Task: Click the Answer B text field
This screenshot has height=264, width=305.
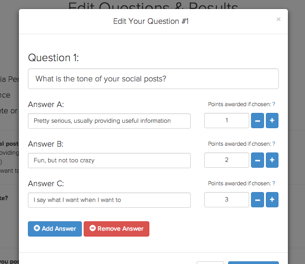Action: click(109, 160)
